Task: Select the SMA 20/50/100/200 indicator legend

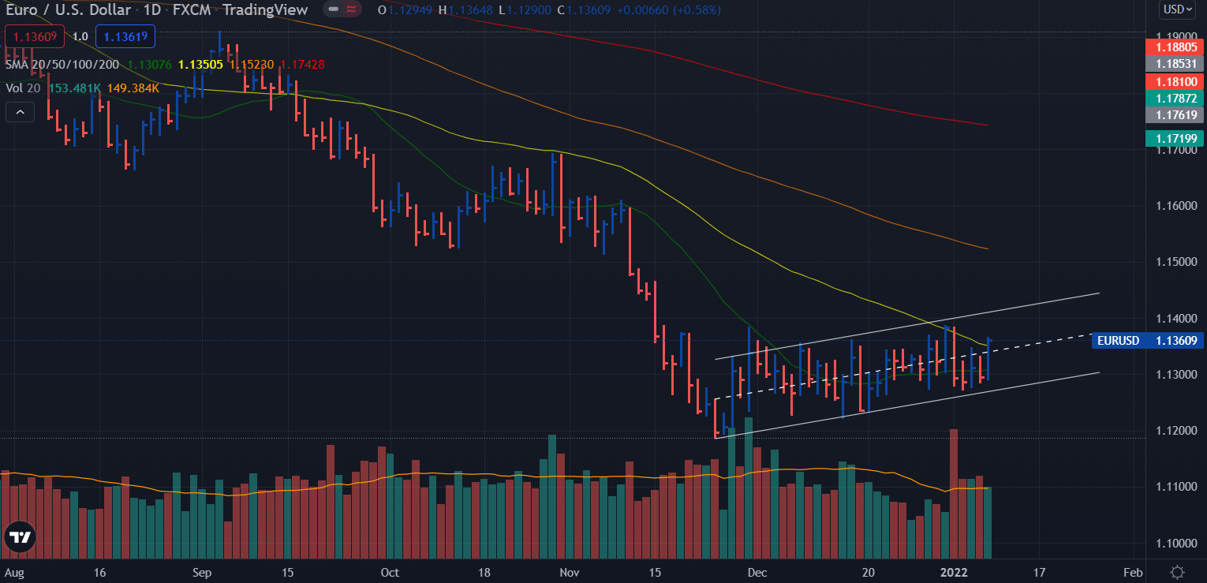Action: click(x=64, y=65)
